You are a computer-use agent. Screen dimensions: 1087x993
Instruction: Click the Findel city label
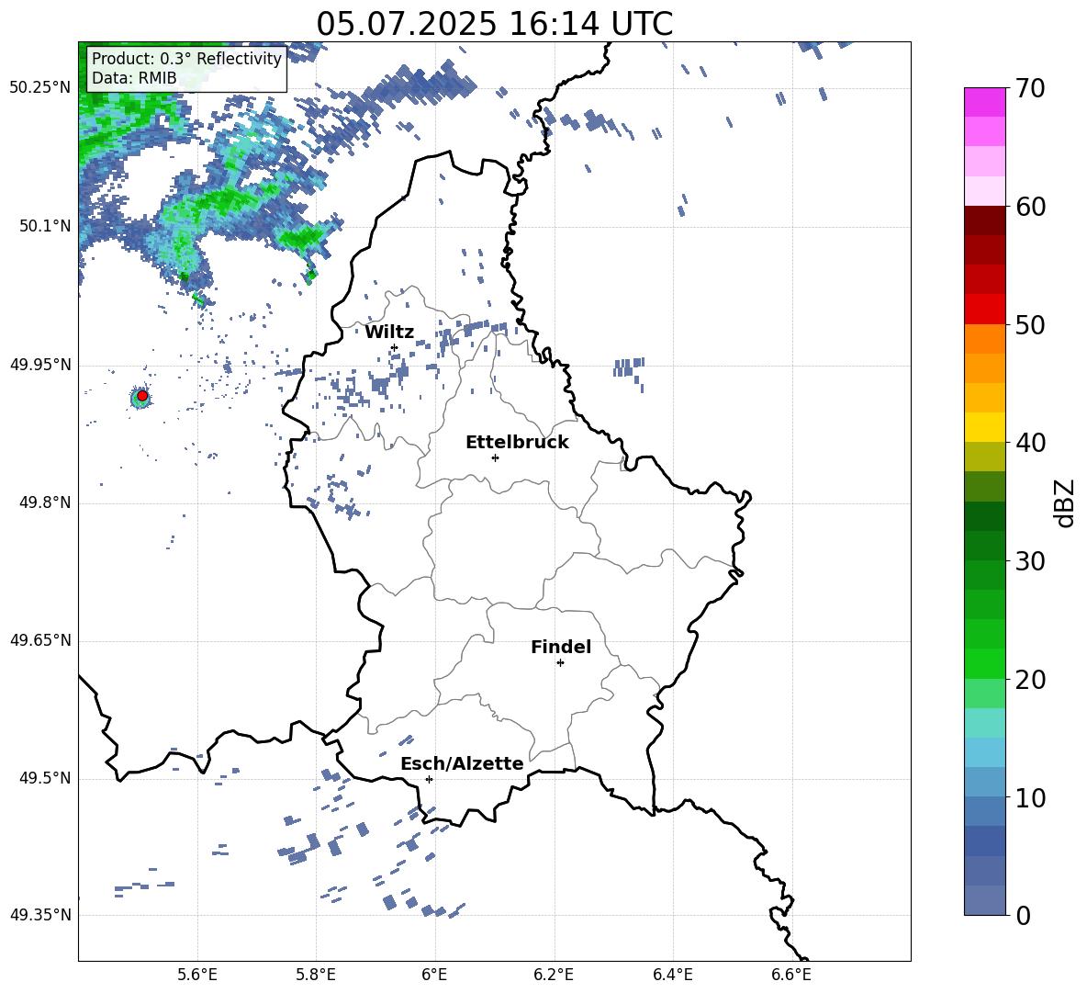[561, 647]
